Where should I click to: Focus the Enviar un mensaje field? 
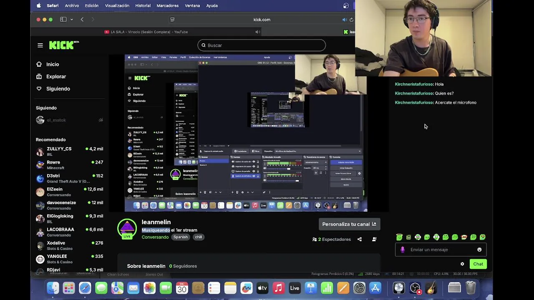(441, 250)
